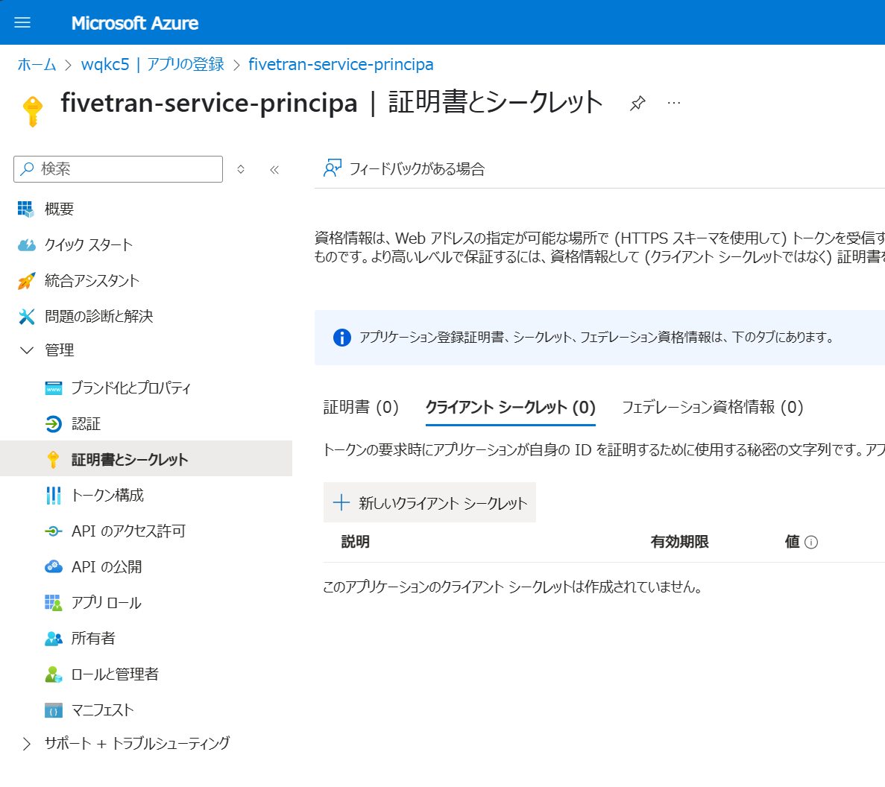Sort by 有効期限 column header
Viewport: 885px width, 787px height.
coord(679,542)
